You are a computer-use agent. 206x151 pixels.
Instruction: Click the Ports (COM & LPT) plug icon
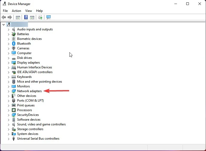point(14,101)
